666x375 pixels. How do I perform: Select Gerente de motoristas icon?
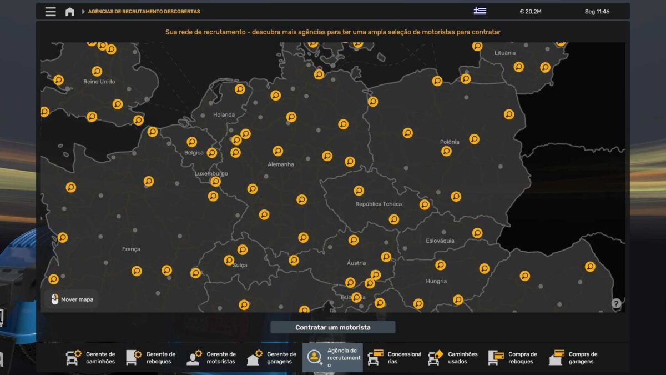[x=194, y=358]
